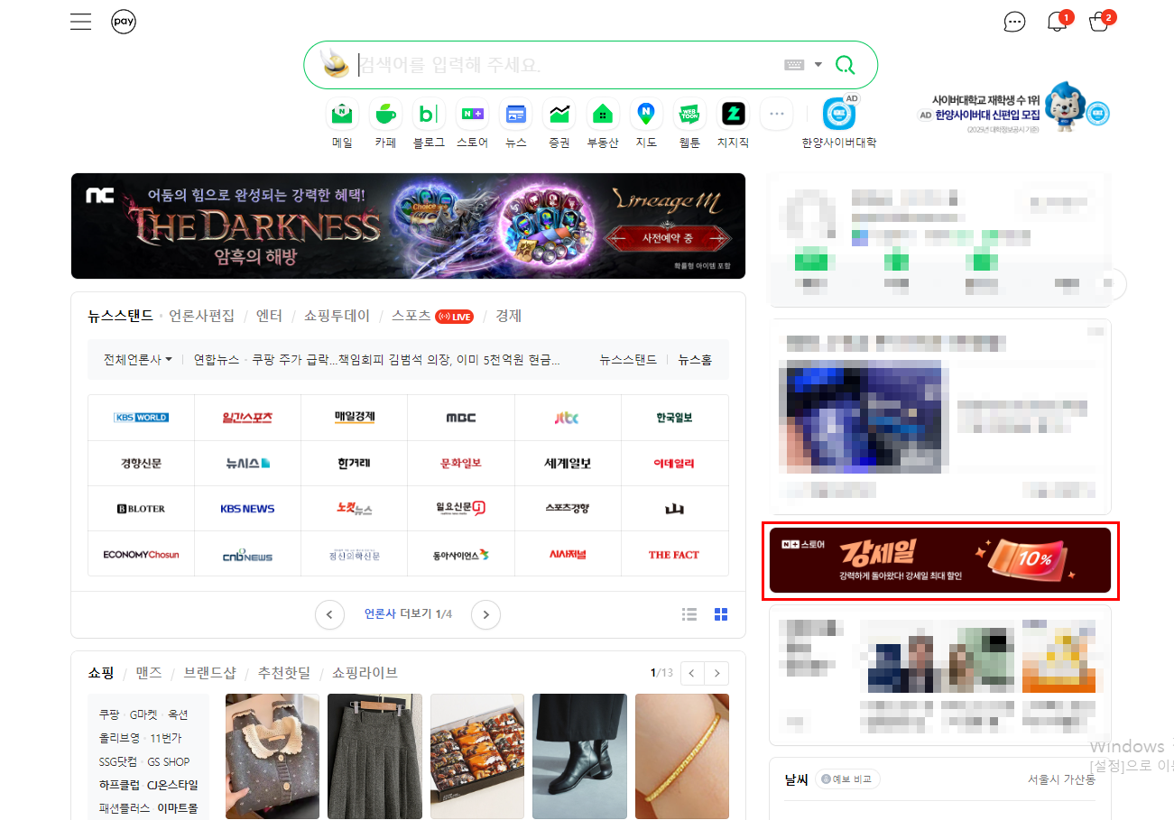This screenshot has height=820, width=1174.
Task: Select the 경제 tab
Action: pos(508,316)
